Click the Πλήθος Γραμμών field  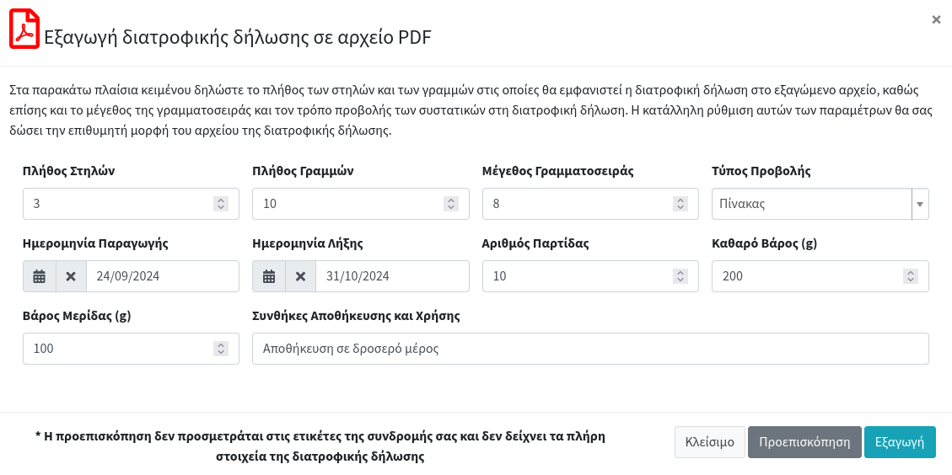361,204
